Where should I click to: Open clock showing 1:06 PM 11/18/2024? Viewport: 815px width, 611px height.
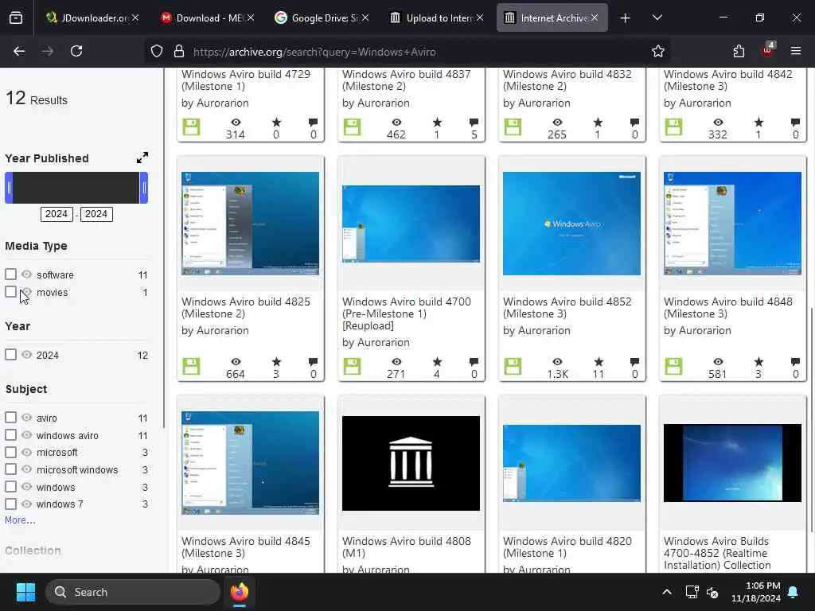(x=756, y=592)
